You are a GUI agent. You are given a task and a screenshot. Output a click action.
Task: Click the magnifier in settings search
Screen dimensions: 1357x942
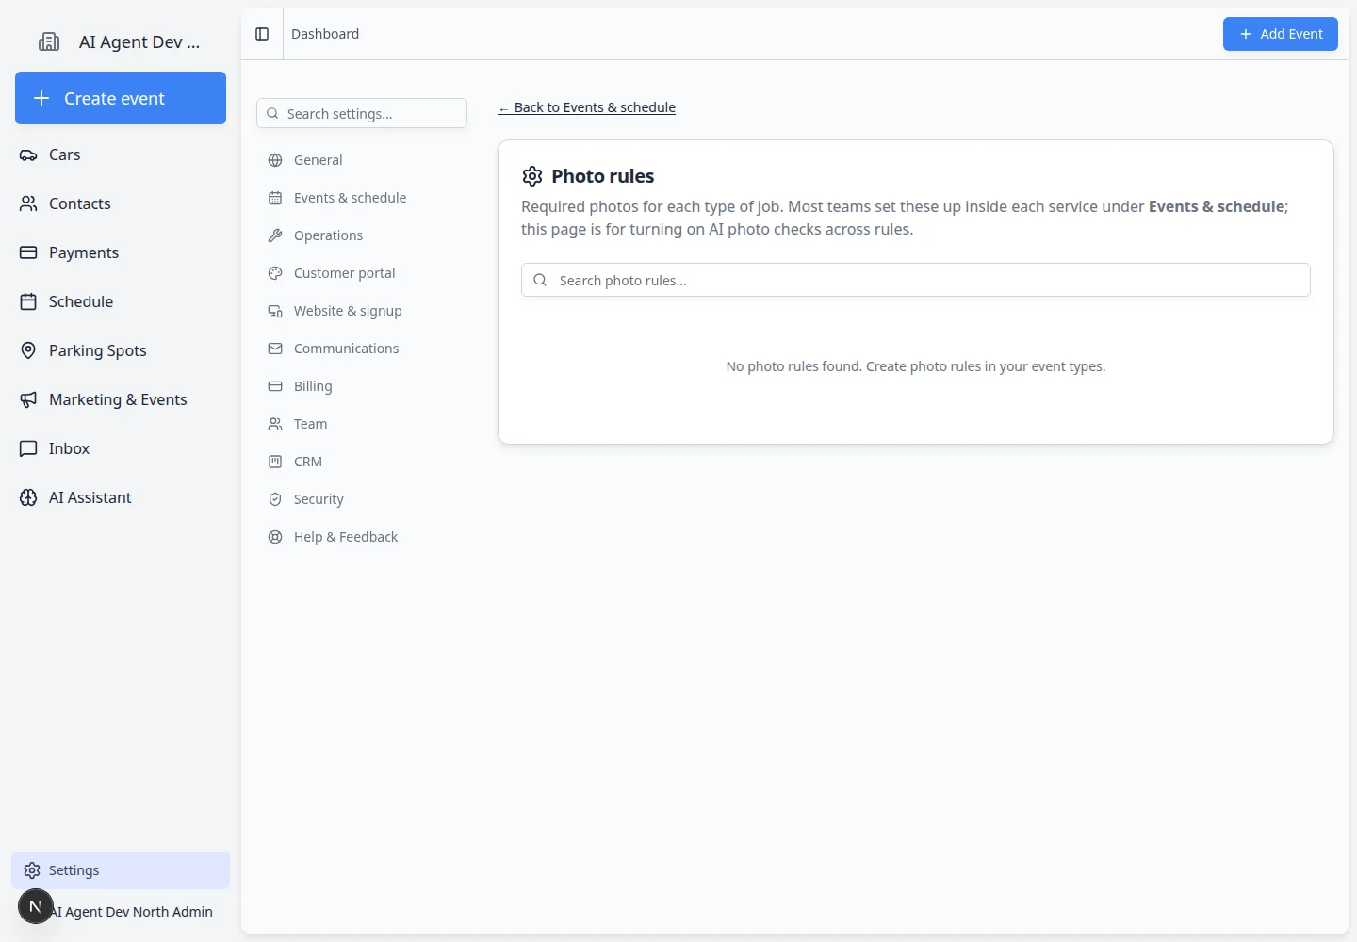pos(272,113)
